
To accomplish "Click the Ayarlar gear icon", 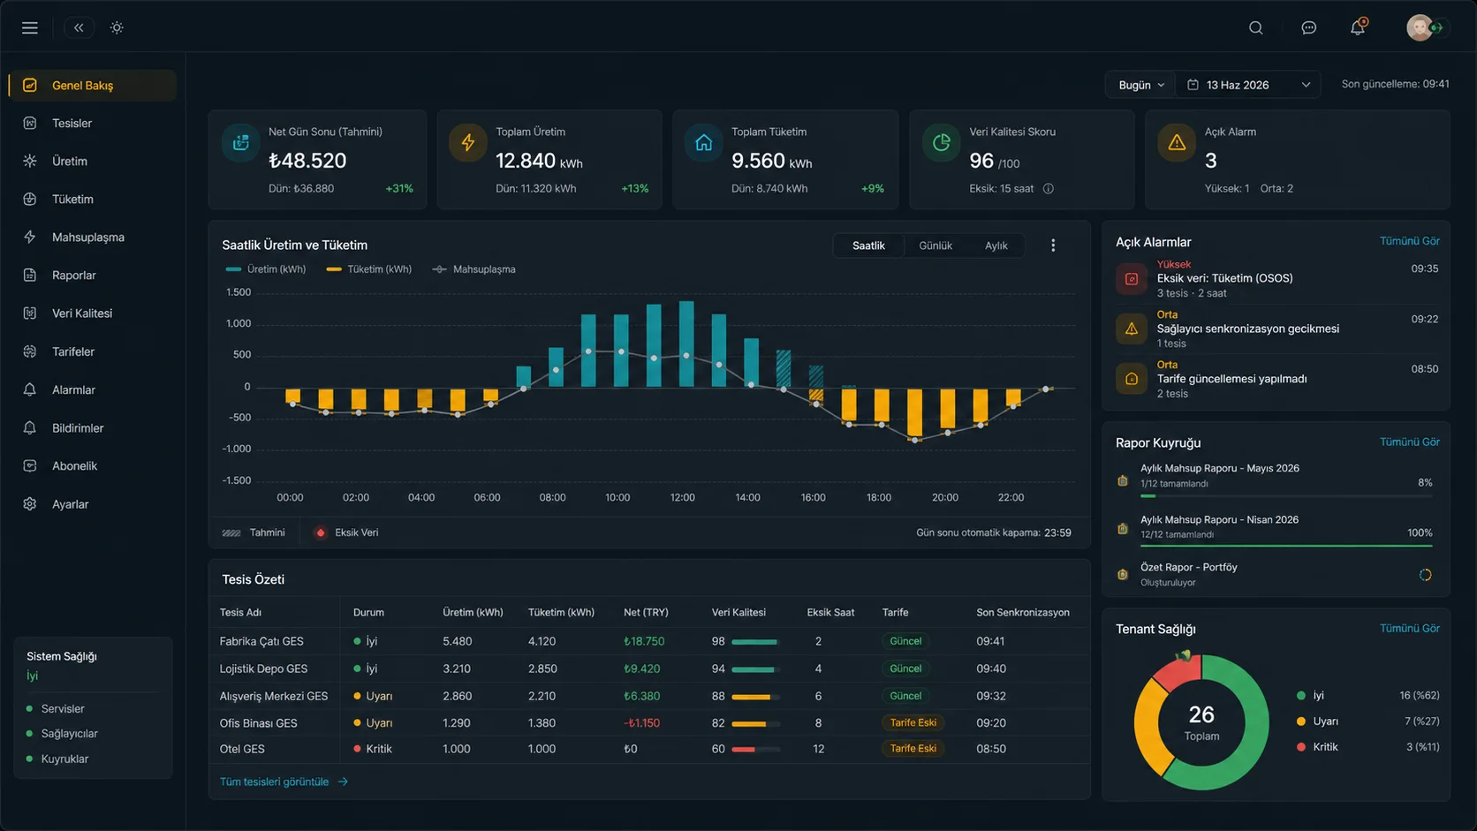I will (x=30, y=504).
